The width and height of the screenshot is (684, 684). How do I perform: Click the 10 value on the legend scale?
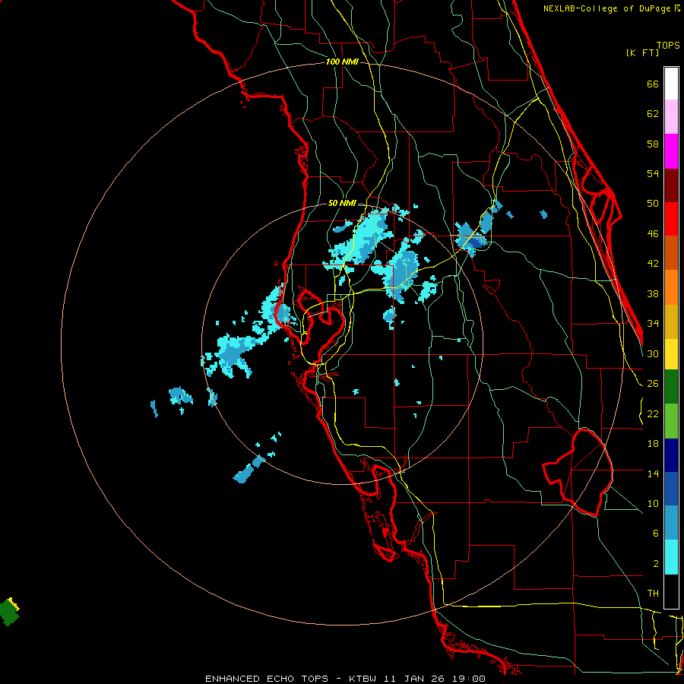pos(653,503)
